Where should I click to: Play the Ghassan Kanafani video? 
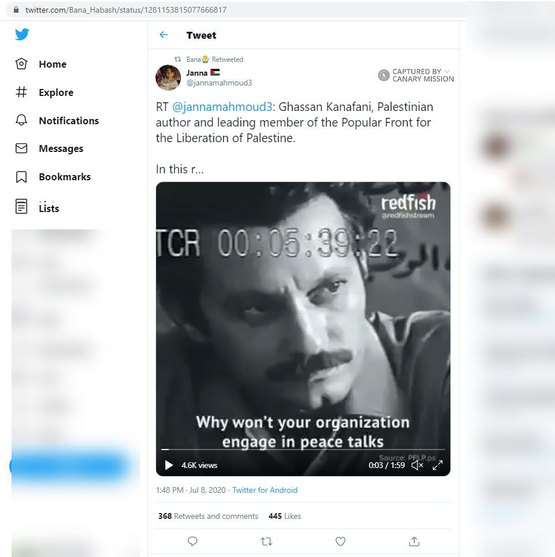169,465
